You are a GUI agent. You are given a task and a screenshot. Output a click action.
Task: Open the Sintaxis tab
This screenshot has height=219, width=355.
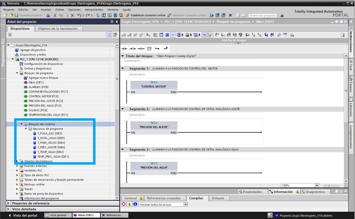pos(218,198)
